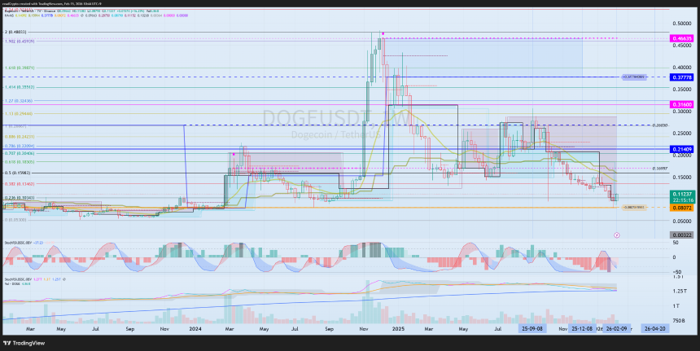Click the blue 0.37778 price label

[683, 77]
